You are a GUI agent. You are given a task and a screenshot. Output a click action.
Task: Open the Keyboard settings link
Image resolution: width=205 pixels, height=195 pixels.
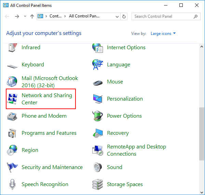click(x=33, y=65)
